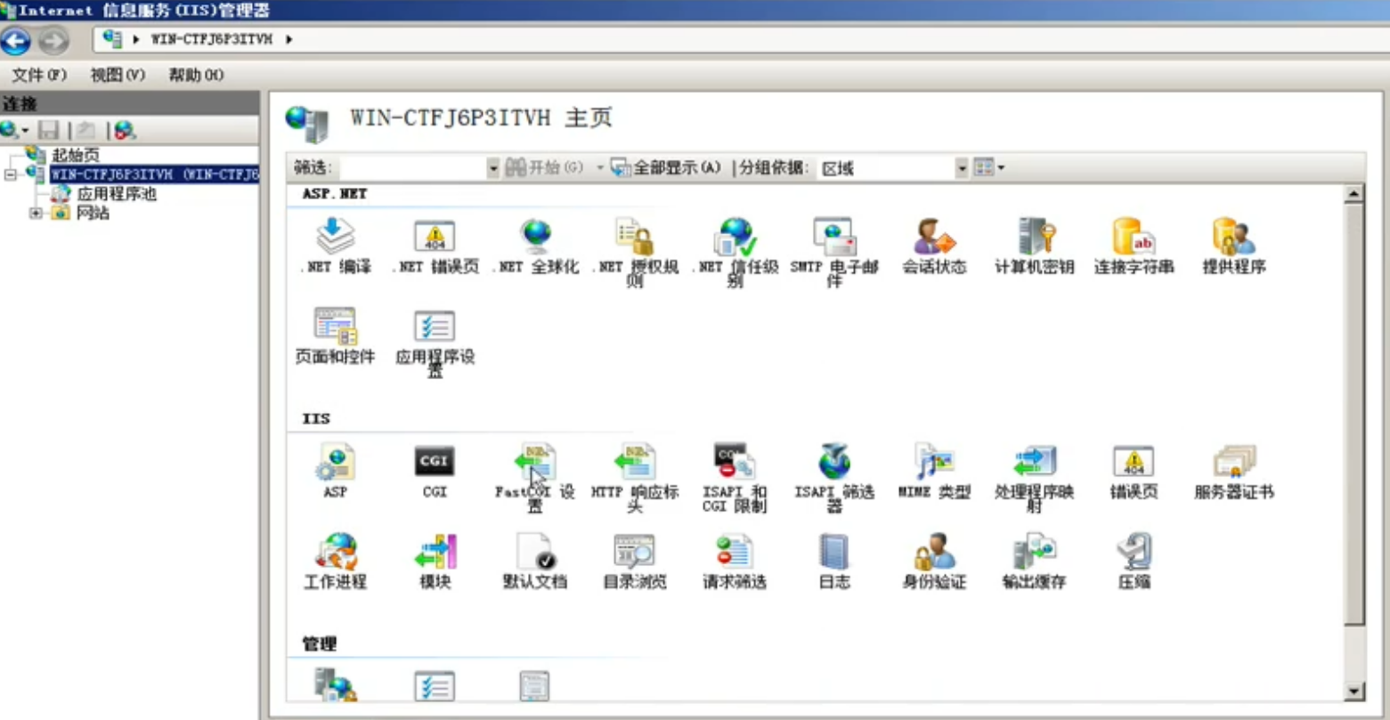Collapse the WIN-CTFJ6P3ITVH server node
Viewport: 1390px width, 720px height.
[x=10, y=174]
